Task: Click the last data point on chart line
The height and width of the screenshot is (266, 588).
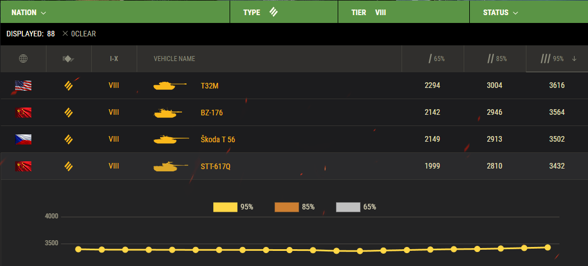Action: (x=547, y=247)
